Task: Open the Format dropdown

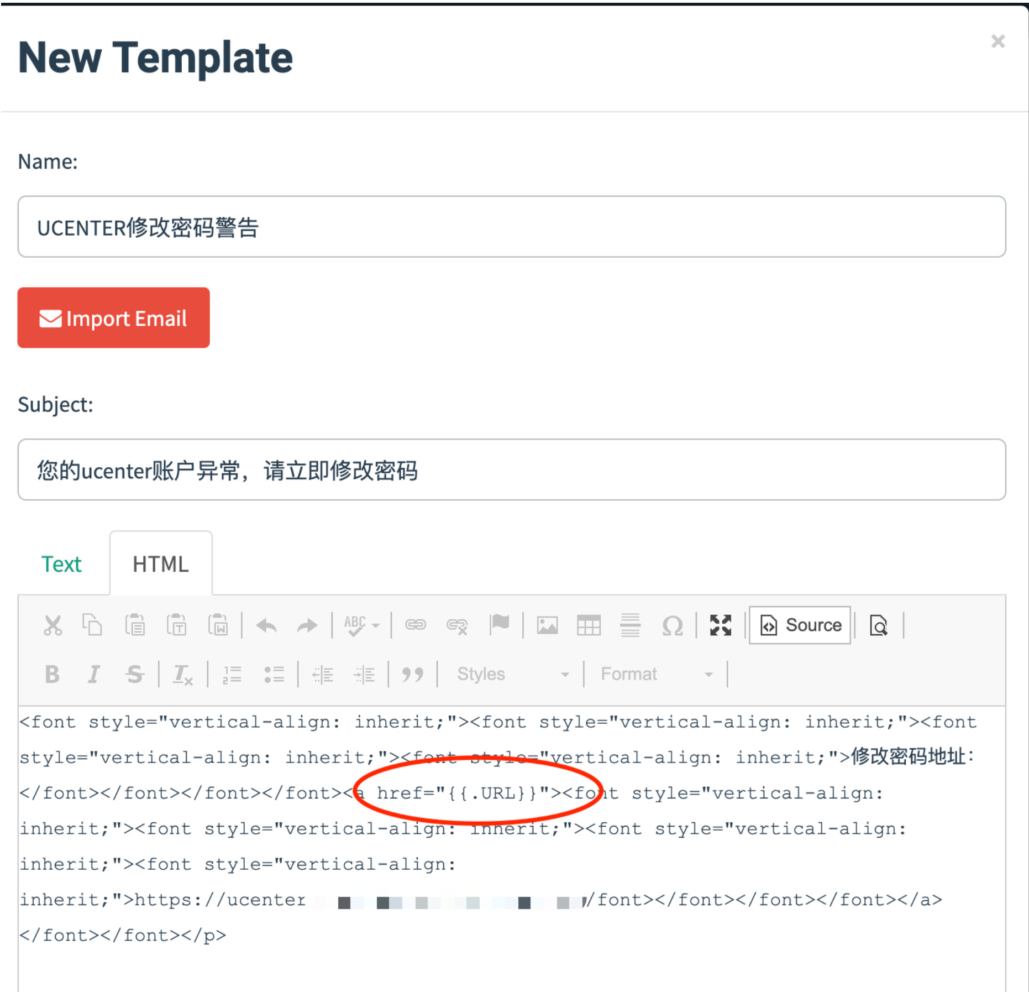Action: coord(656,675)
